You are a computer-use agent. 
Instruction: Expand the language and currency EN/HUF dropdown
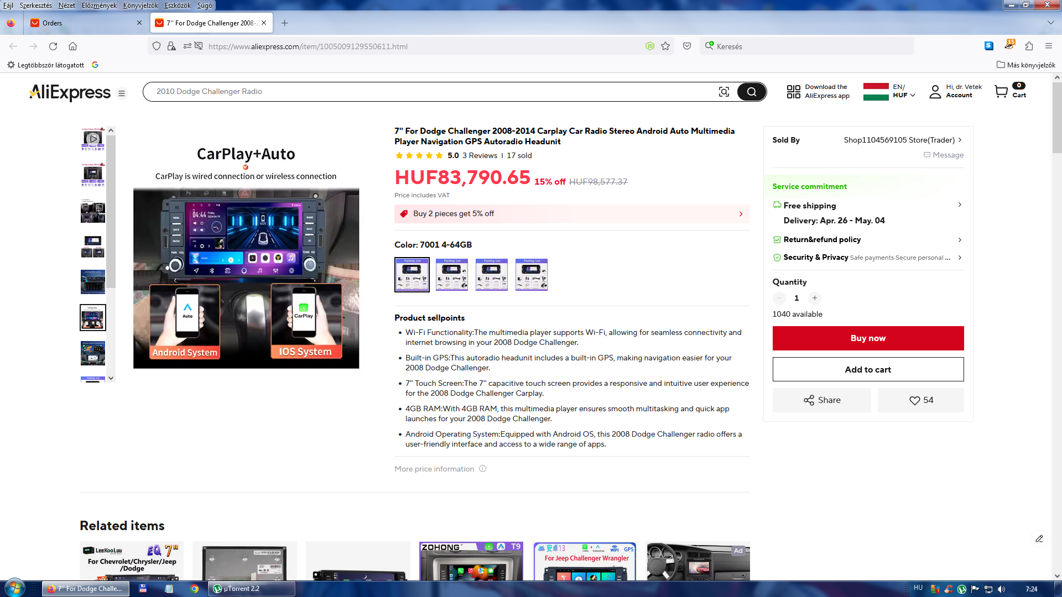890,92
